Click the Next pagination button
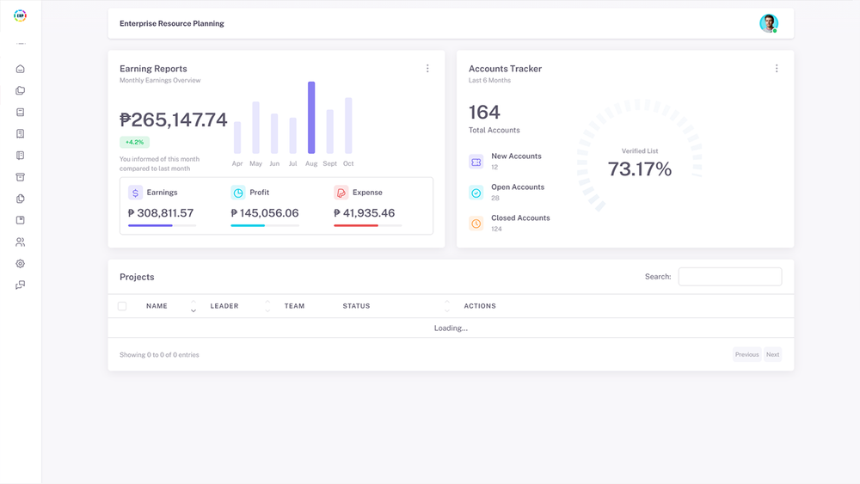The height and width of the screenshot is (484, 860). [x=772, y=354]
